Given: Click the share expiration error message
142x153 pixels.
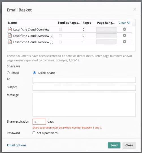Looking at the screenshot, I should pos(67,128).
